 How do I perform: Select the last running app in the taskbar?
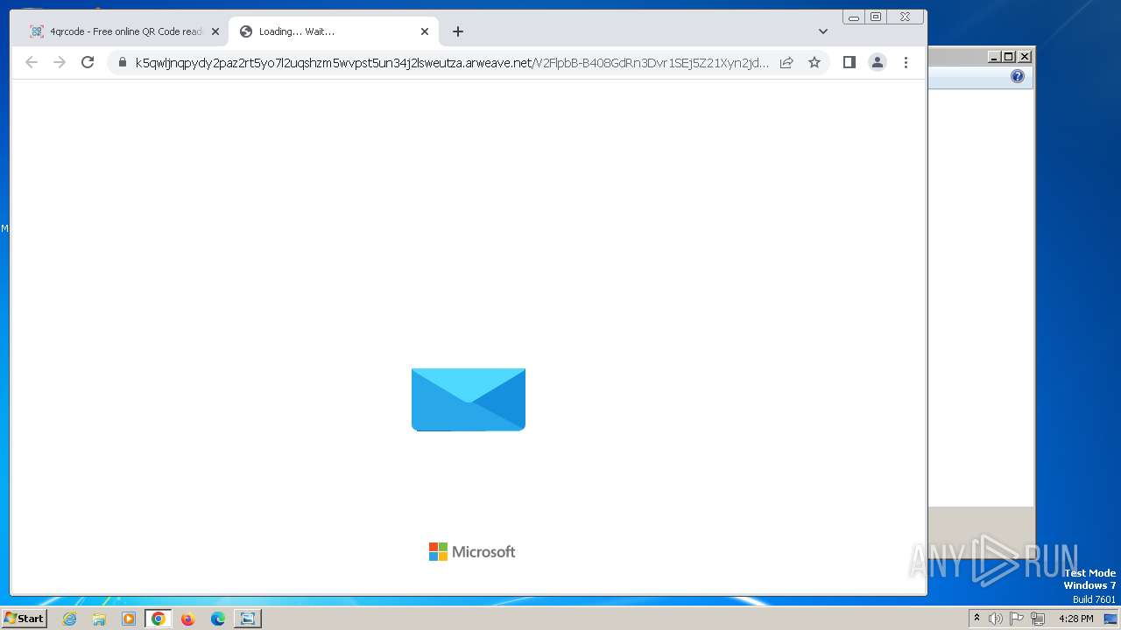click(248, 619)
